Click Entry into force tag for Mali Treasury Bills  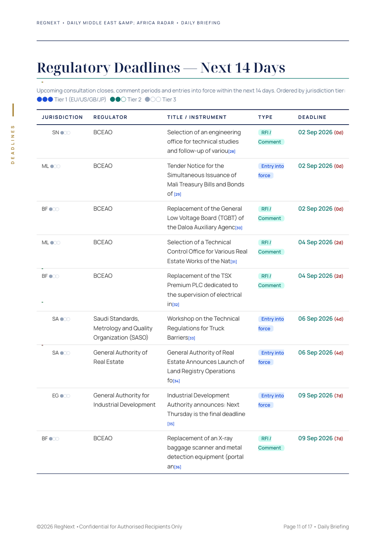click(x=271, y=171)
